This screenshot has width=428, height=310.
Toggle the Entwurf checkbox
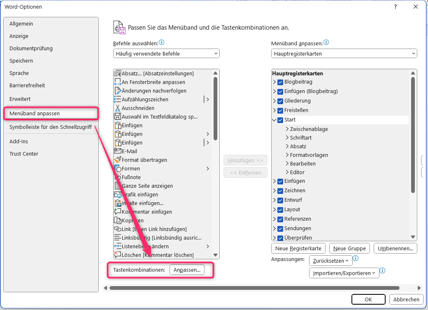coord(280,200)
